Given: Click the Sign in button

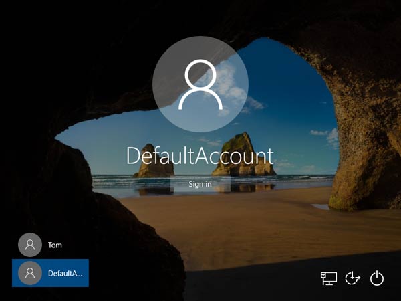Looking at the screenshot, I should point(200,184).
